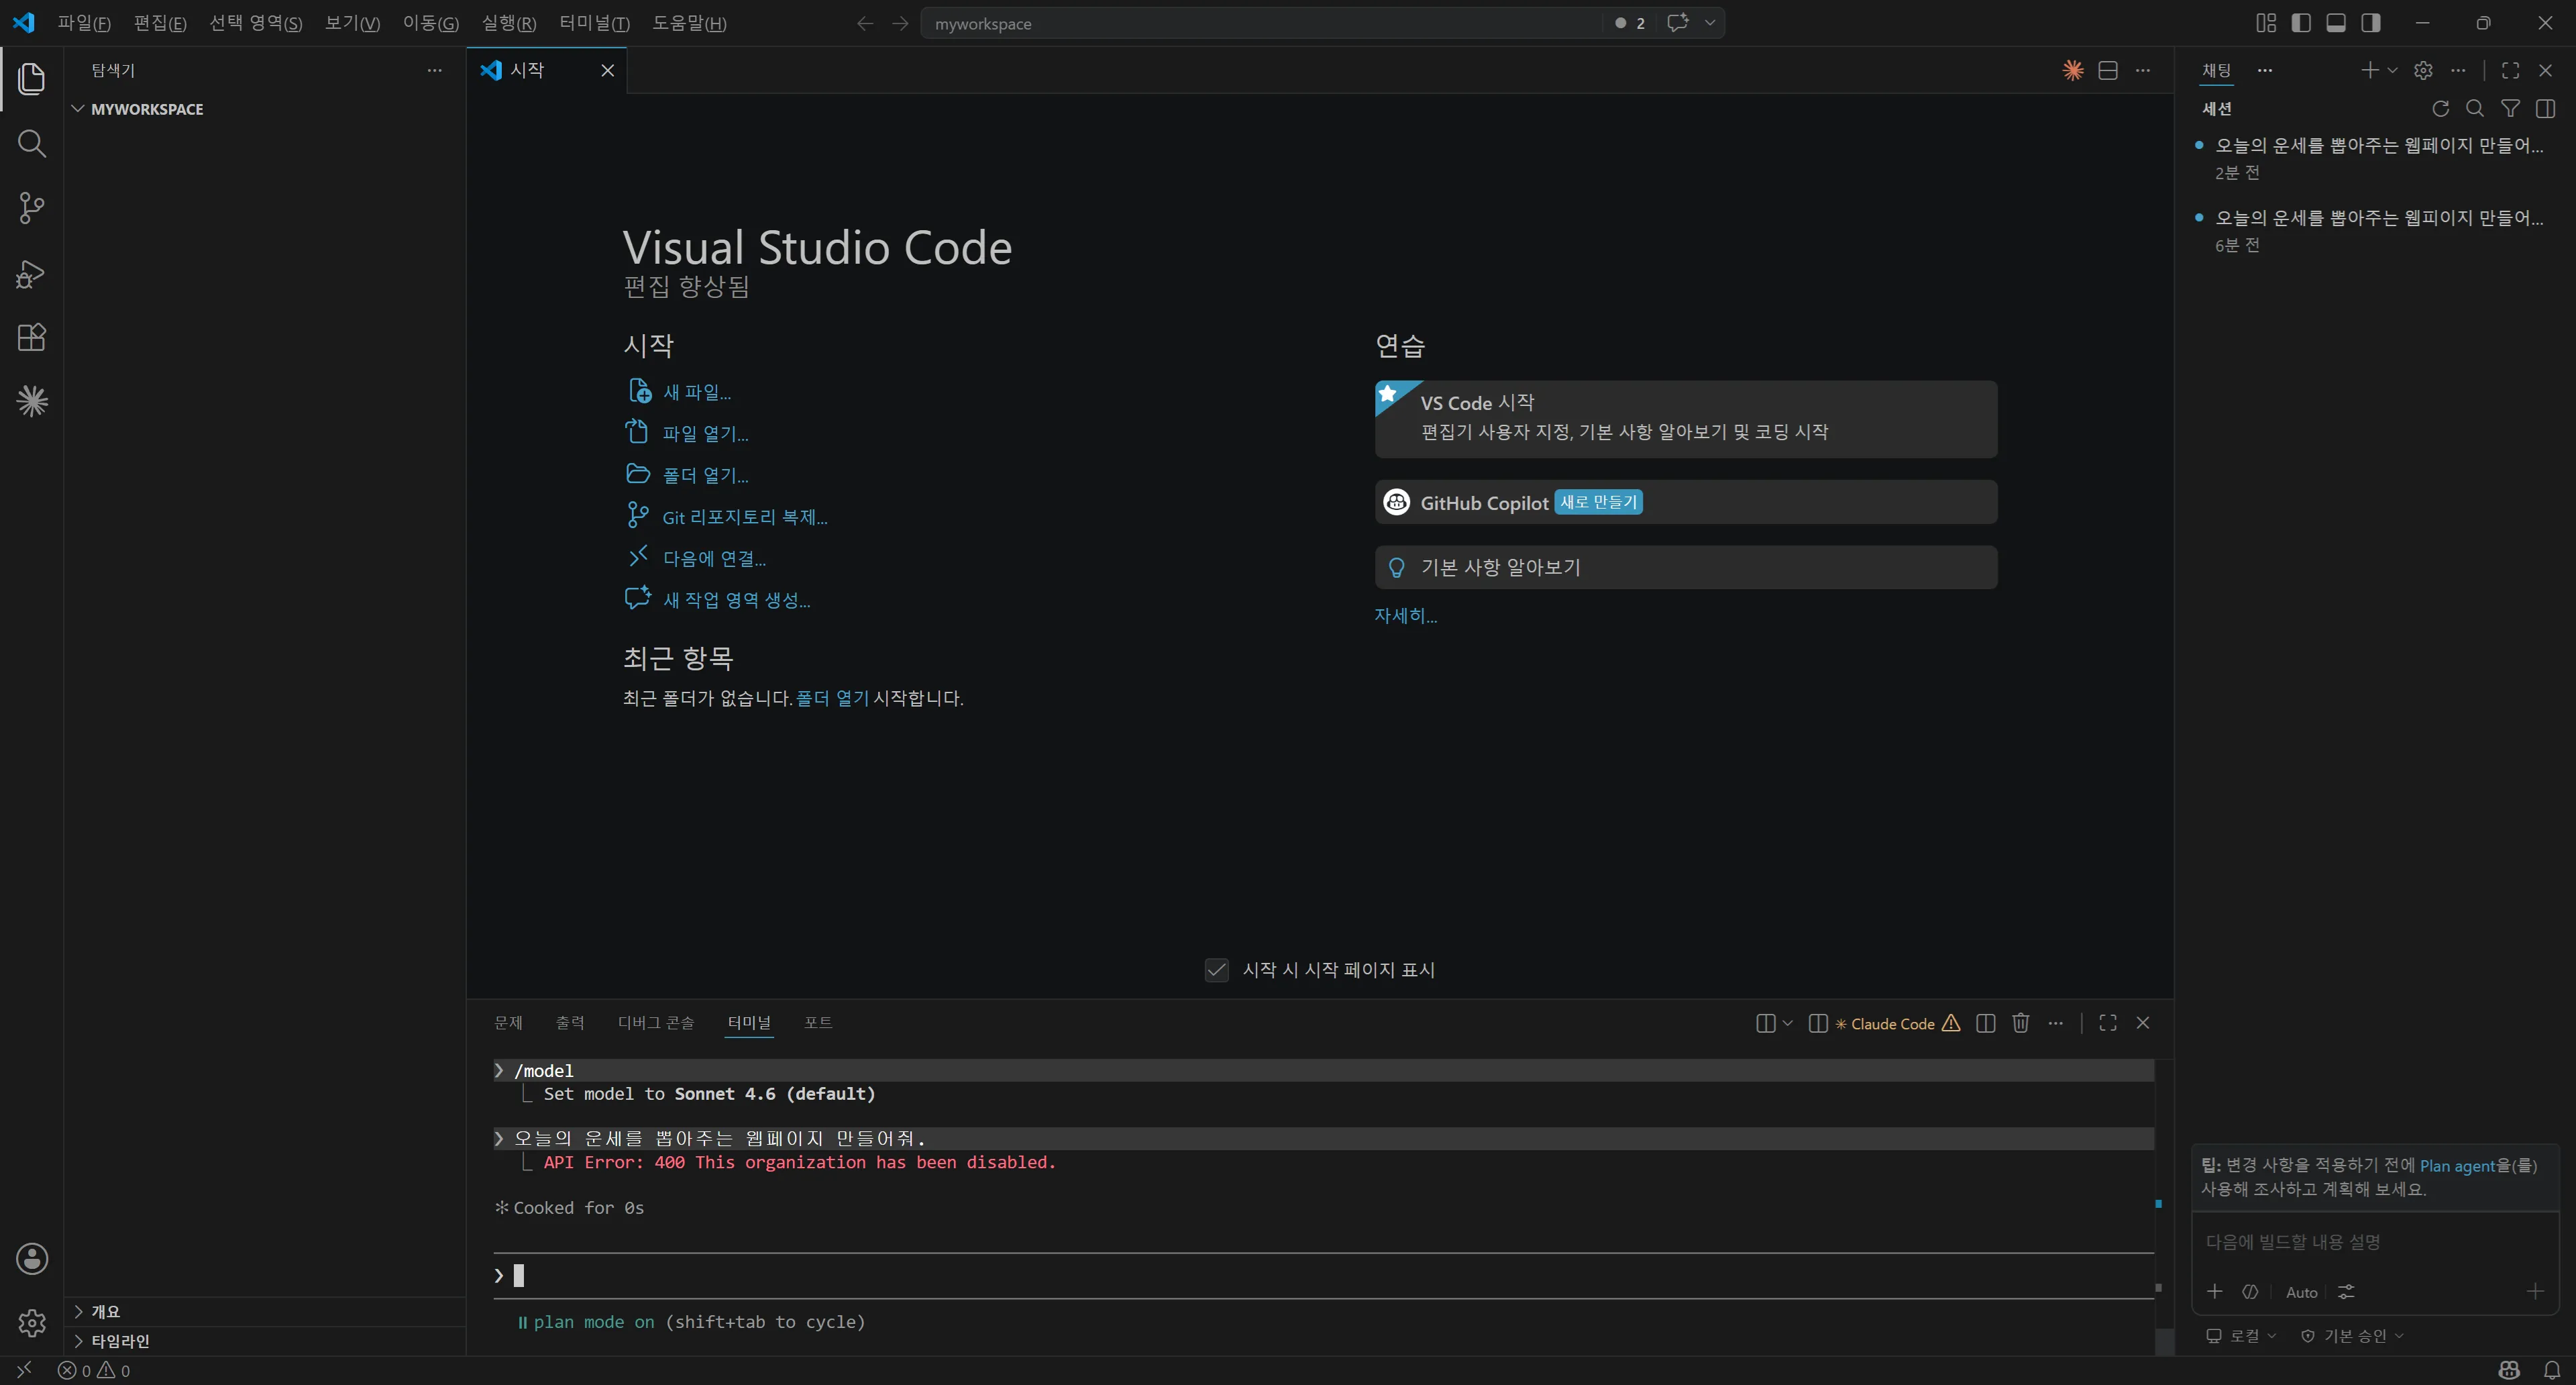Toggle the primary side bar visibility
Image resolution: width=2576 pixels, height=1385 pixels.
(2301, 23)
